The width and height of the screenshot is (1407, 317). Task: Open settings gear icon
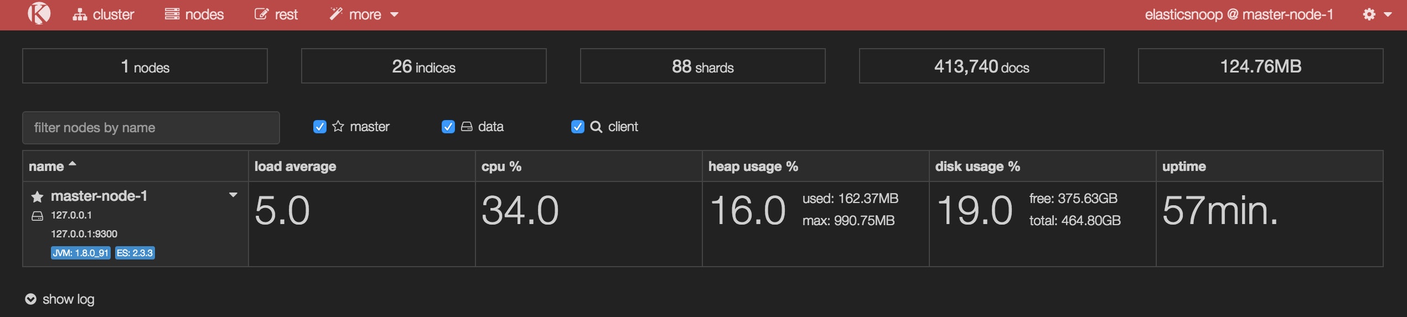pyautogui.click(x=1369, y=14)
